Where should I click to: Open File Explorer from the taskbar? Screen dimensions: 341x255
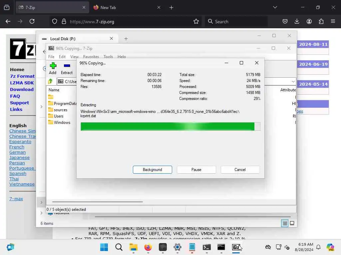click(x=133, y=247)
